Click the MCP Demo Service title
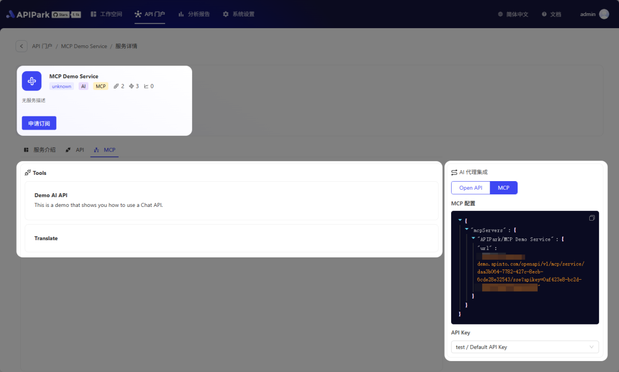This screenshot has width=619, height=372. click(74, 76)
